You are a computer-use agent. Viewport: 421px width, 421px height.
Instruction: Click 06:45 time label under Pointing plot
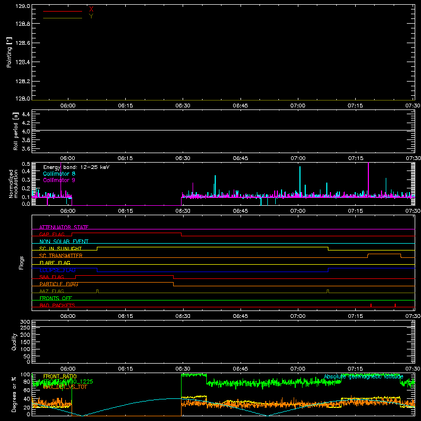(x=240, y=106)
